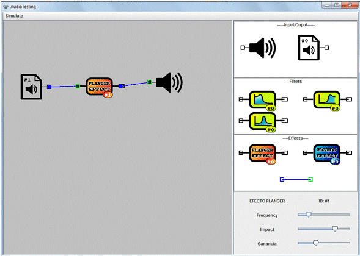Screen dimensions: 360x256
Task: Select the speaker output icon in palette
Action: [x=259, y=48]
